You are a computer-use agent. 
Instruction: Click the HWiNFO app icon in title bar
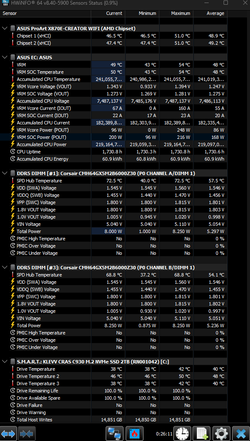[x=5, y=3]
